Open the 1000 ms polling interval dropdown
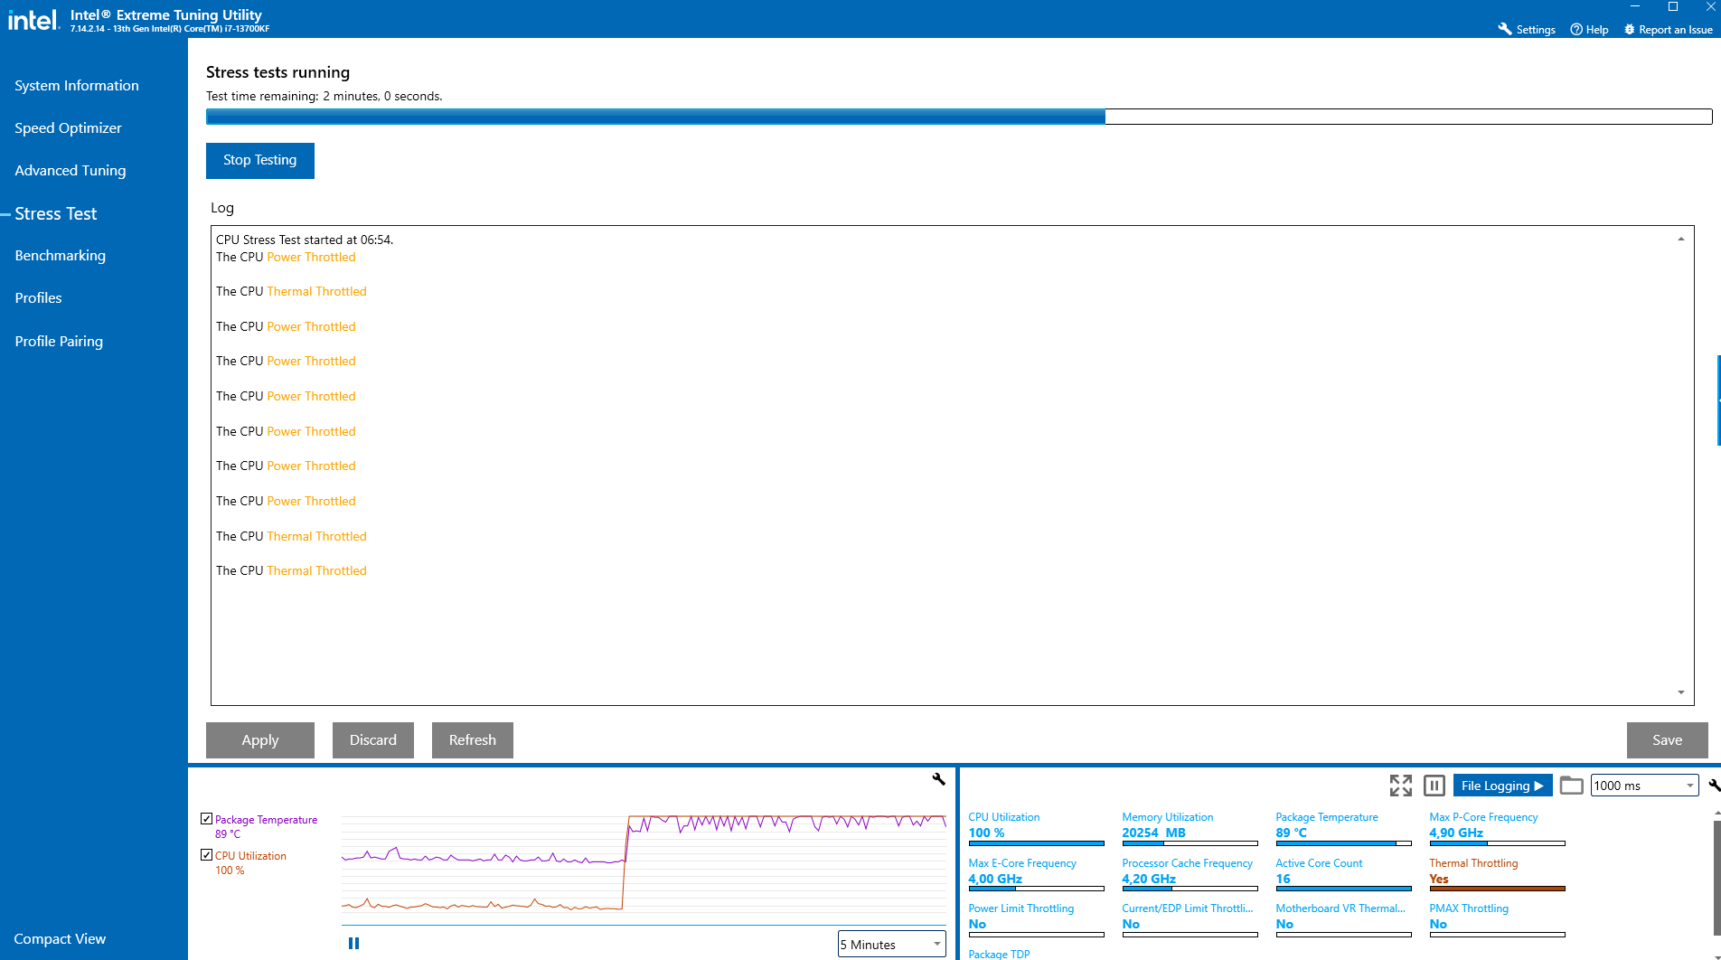The width and height of the screenshot is (1721, 960). [1643, 786]
